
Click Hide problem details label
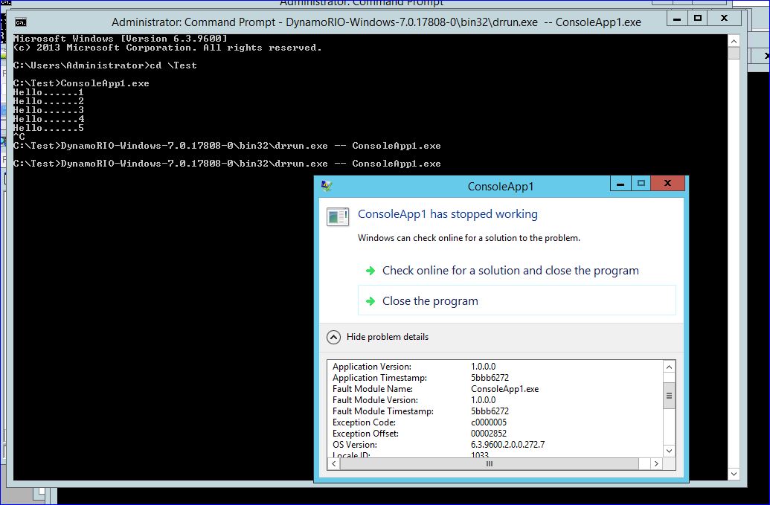click(388, 337)
